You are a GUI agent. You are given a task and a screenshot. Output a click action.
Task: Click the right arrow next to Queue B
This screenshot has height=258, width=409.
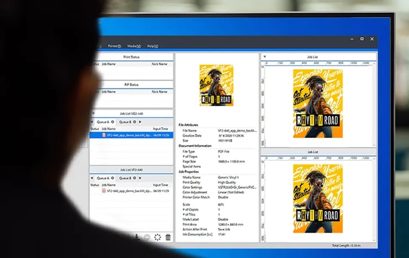click(x=140, y=121)
